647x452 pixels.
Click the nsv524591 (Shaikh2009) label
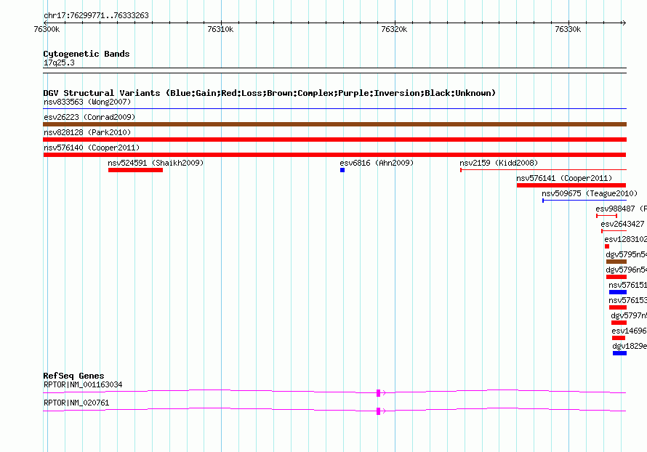(x=156, y=163)
